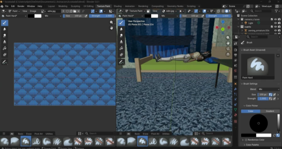The image size is (282, 149).
Task: Select the Smear tool in the image editor toolbar
Action: pyautogui.click(x=5, y=36)
